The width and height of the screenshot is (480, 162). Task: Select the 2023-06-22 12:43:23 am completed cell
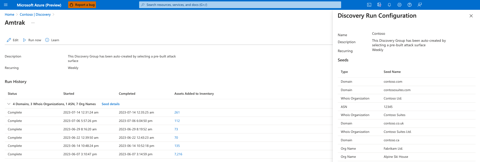point(136,138)
